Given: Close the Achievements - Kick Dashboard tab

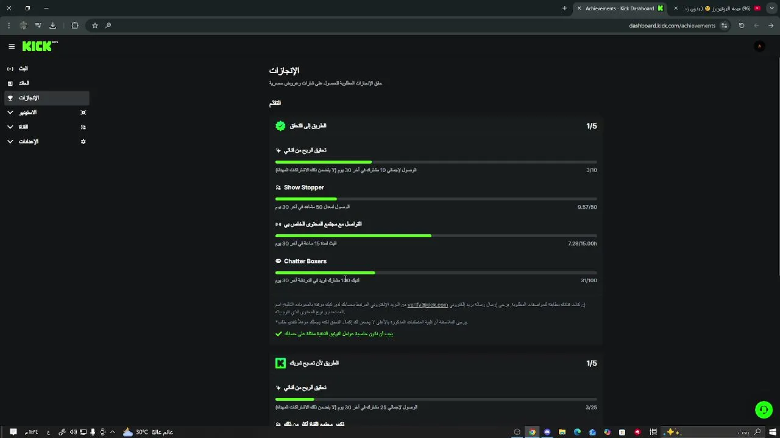Looking at the screenshot, I should coord(579,9).
